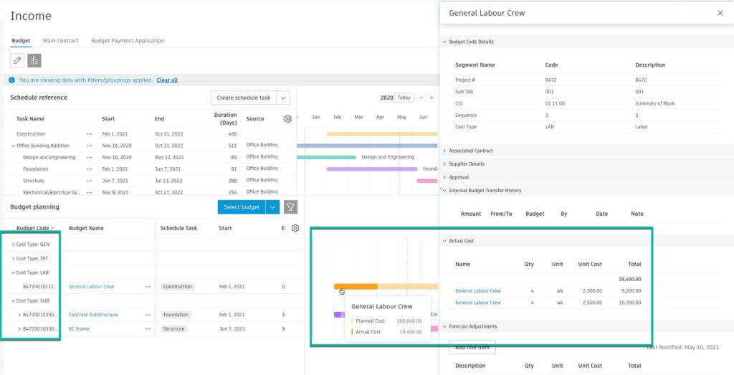Screen dimensions: 734x375
Task: Click Clear all filters link
Action: (167, 80)
